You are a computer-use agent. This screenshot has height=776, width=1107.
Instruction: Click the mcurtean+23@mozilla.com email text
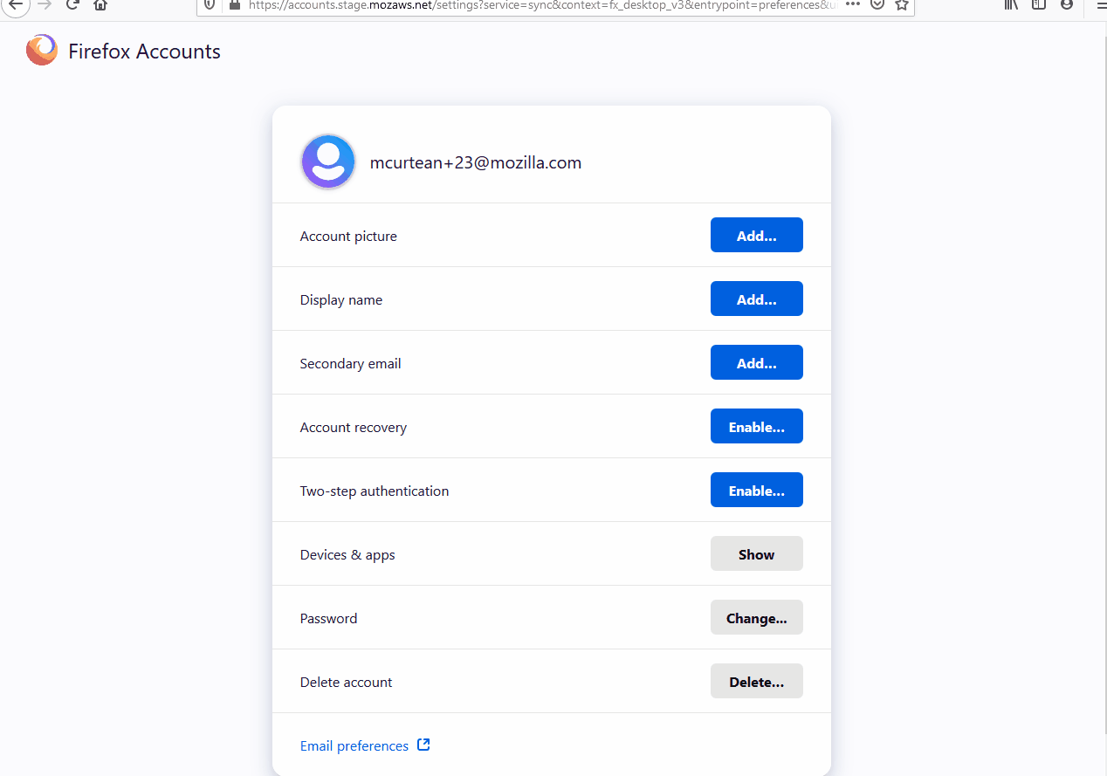pos(476,162)
